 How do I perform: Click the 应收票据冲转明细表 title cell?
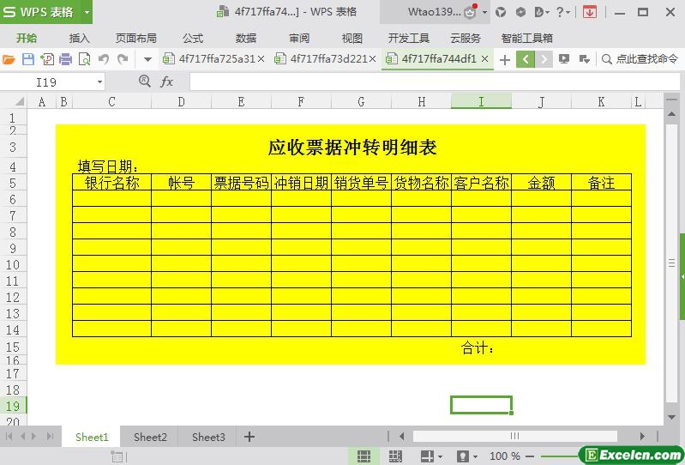click(352, 148)
